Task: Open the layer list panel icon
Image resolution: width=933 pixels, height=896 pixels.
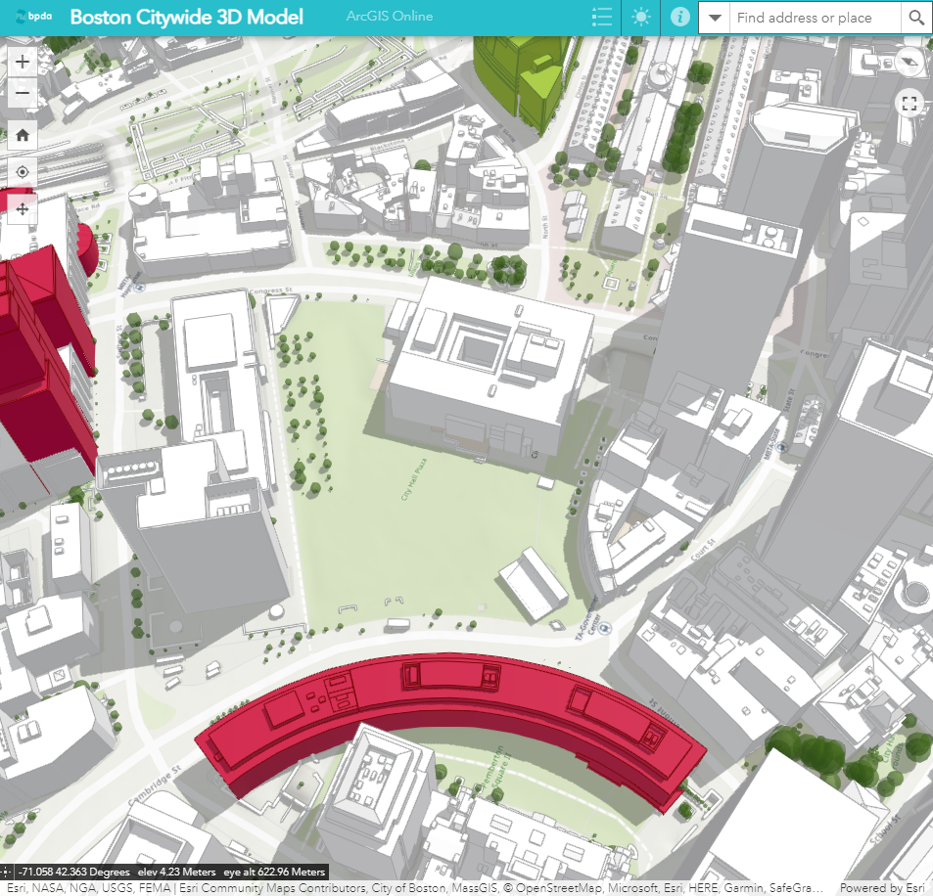Action: (x=602, y=18)
